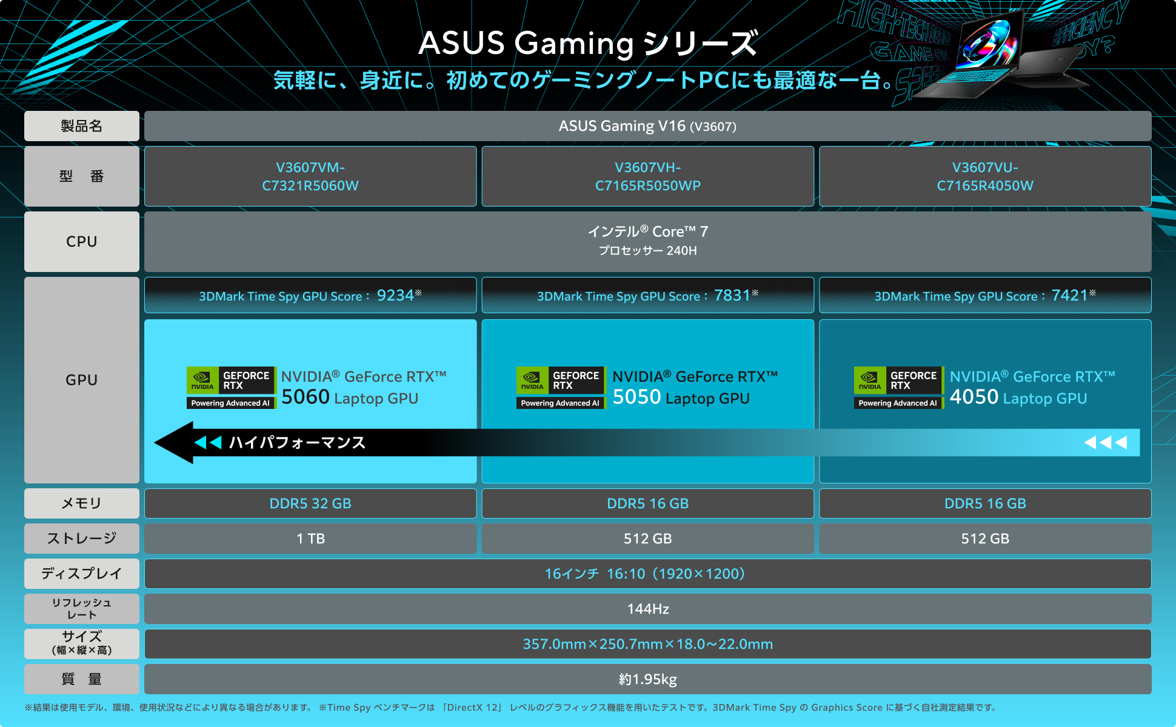Click the Time Spy score 7831
The height and width of the screenshot is (727, 1176).
point(732,295)
